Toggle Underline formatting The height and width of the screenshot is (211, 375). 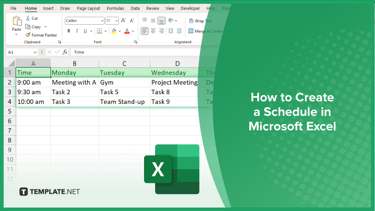tap(85, 31)
